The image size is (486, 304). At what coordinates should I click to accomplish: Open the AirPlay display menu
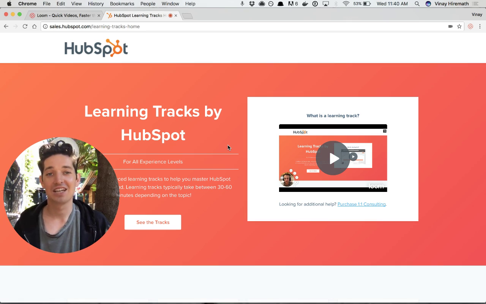(x=326, y=4)
